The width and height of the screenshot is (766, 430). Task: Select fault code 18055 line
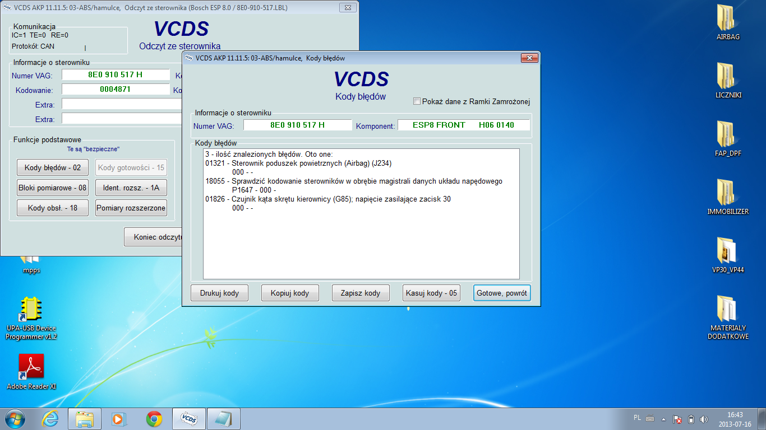click(x=354, y=181)
